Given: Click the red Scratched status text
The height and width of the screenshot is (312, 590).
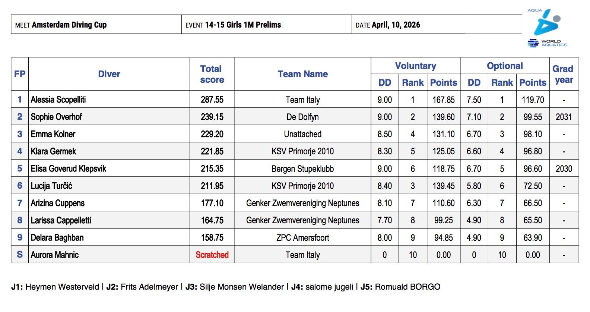Looking at the screenshot, I should [x=212, y=255].
